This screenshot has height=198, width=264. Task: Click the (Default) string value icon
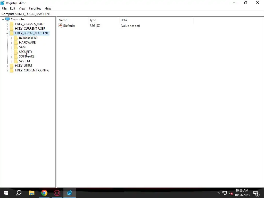pos(60,26)
